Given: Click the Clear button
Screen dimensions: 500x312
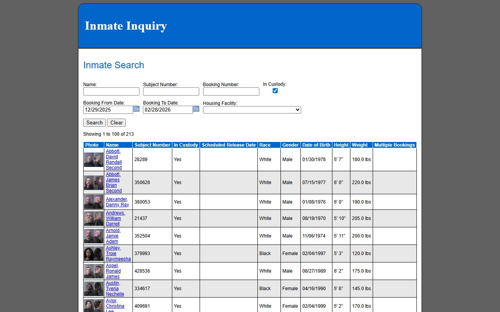Looking at the screenshot, I should click(x=116, y=122).
